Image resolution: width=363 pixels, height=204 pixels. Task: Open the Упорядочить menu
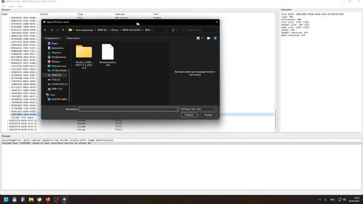[x=53, y=38]
